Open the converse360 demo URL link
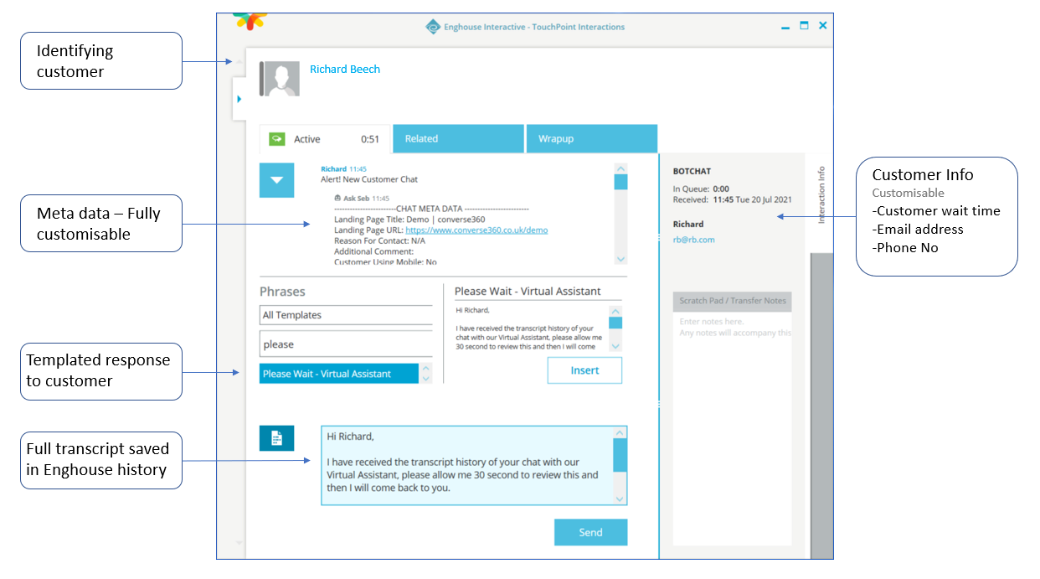 476,230
